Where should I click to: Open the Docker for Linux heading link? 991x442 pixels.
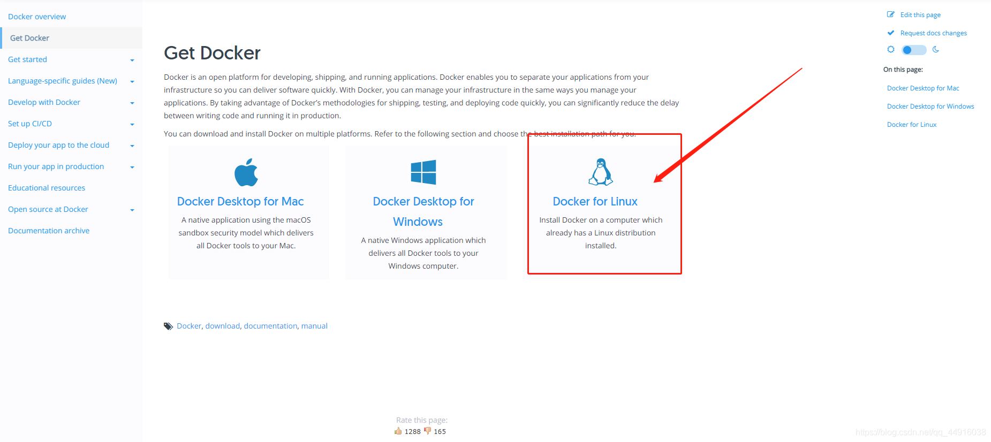(595, 201)
